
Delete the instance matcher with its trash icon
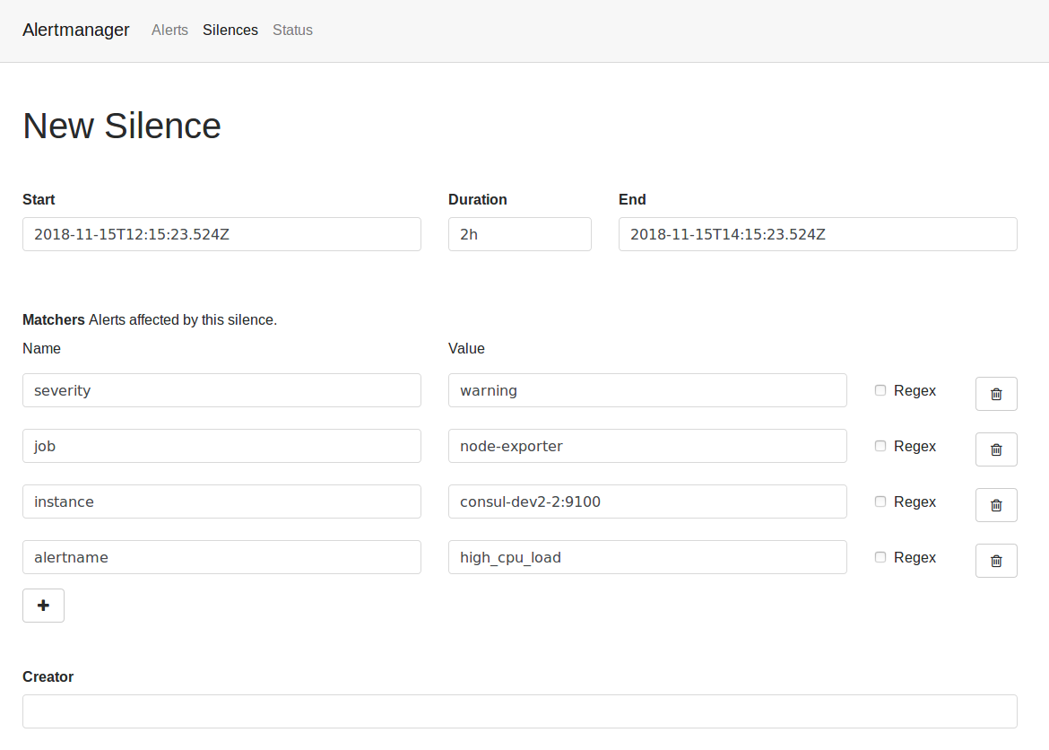point(995,505)
